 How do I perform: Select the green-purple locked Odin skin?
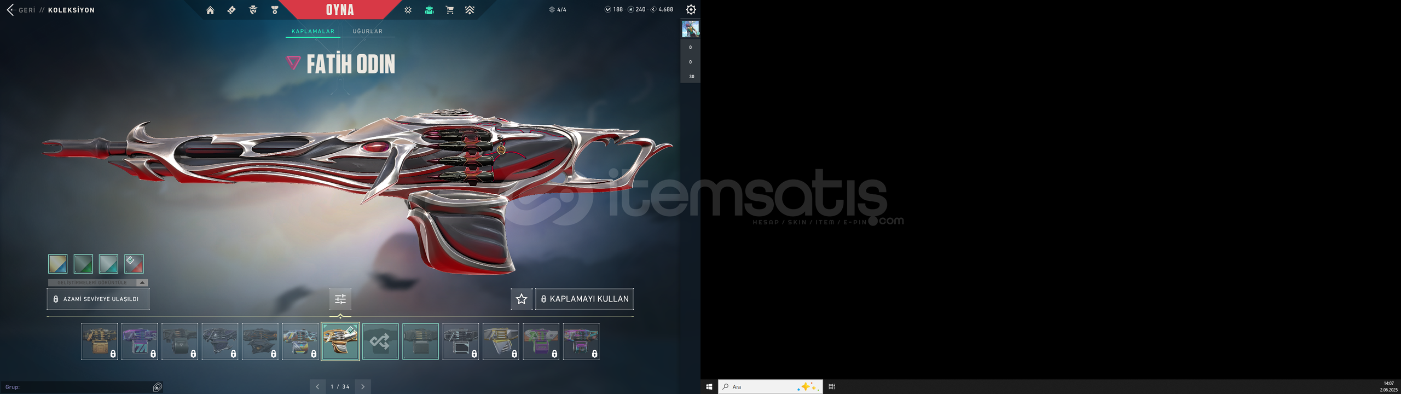tap(541, 341)
